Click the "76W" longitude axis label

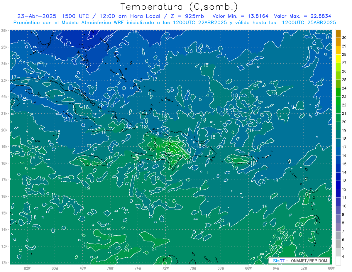tap(110, 268)
